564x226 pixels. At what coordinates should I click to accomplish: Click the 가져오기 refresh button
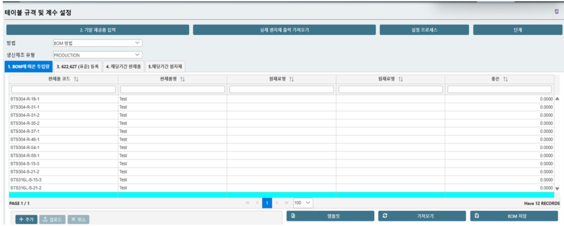point(422,216)
